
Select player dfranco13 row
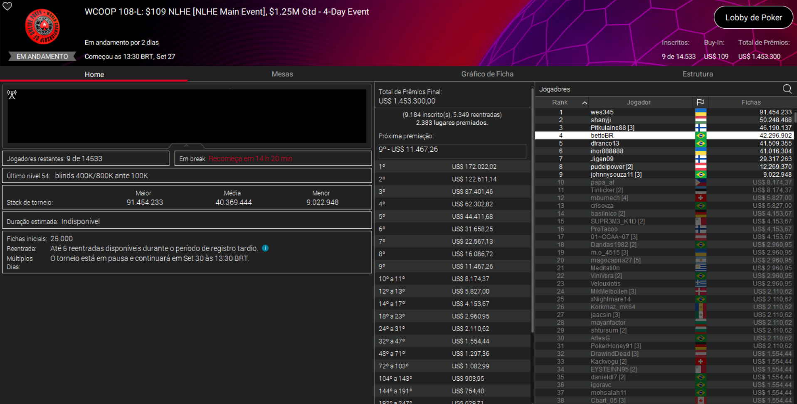(x=664, y=143)
